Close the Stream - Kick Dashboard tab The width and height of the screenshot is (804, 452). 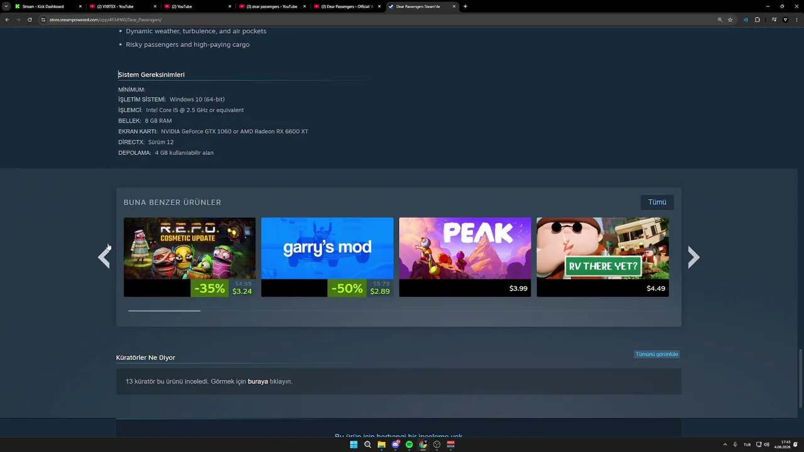[x=80, y=6]
